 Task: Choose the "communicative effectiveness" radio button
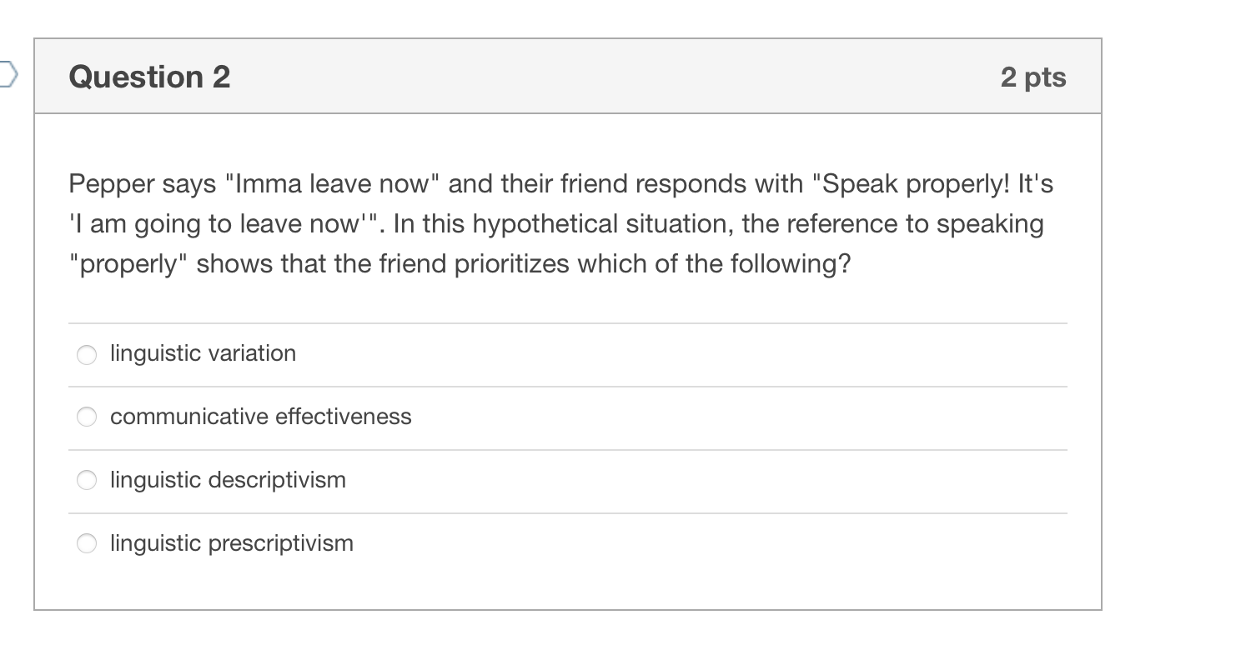tap(87, 417)
